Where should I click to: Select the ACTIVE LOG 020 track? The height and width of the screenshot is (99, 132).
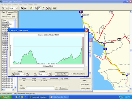click(x=8, y=87)
